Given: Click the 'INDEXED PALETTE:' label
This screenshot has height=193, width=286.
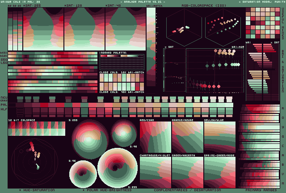Looking at the screenshot, I should click(x=113, y=53).
